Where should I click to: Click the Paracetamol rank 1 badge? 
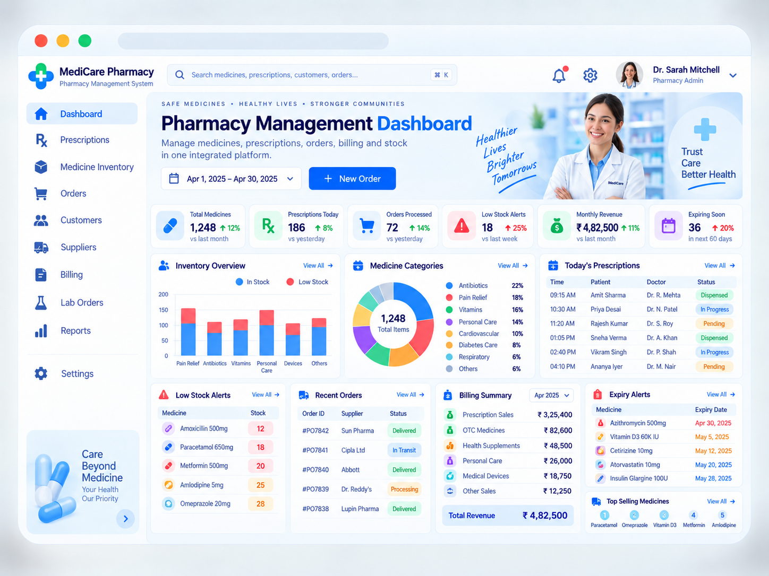[x=604, y=515]
